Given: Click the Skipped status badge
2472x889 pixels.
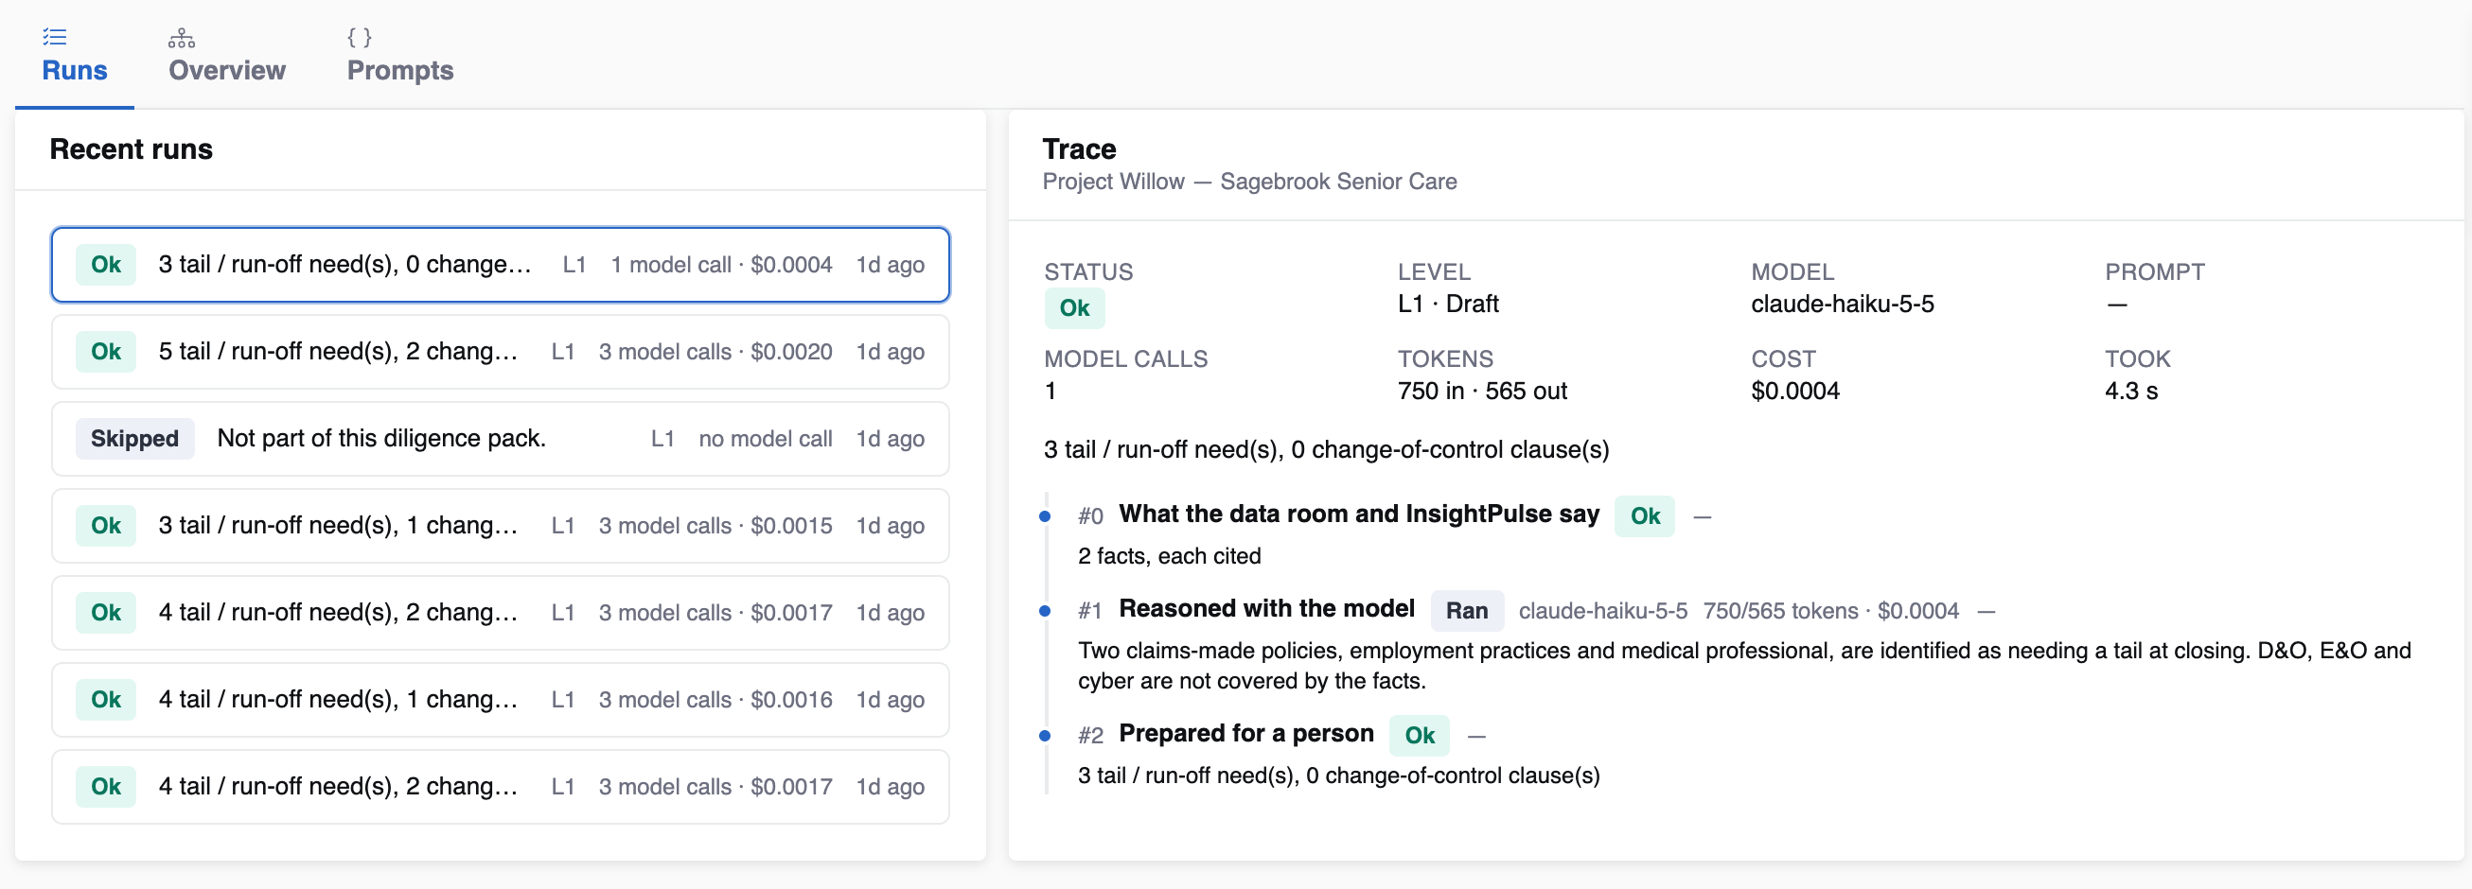Looking at the screenshot, I should [134, 439].
